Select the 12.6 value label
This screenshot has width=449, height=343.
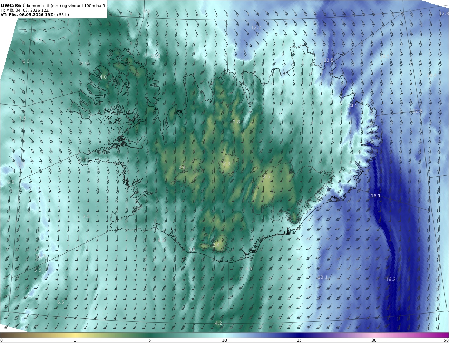pos(417,111)
